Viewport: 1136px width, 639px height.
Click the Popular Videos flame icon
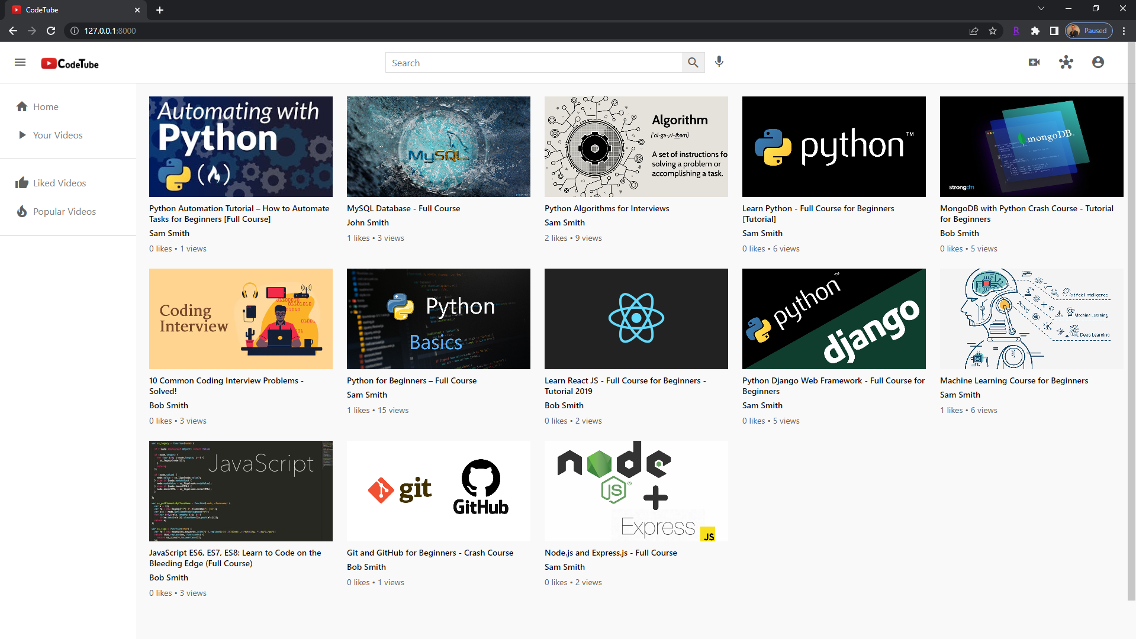[22, 211]
